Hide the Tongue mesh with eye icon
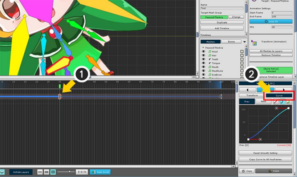 tap(203, 63)
